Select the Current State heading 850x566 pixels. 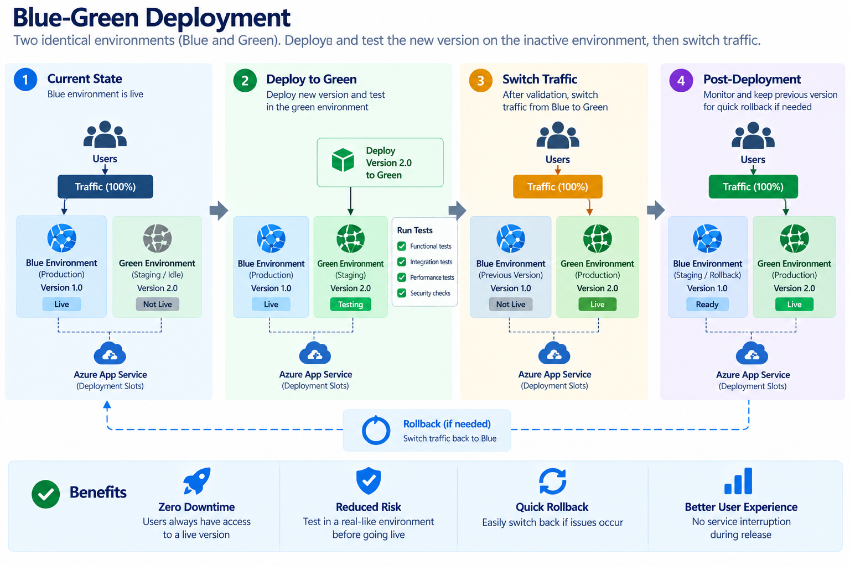(85, 78)
